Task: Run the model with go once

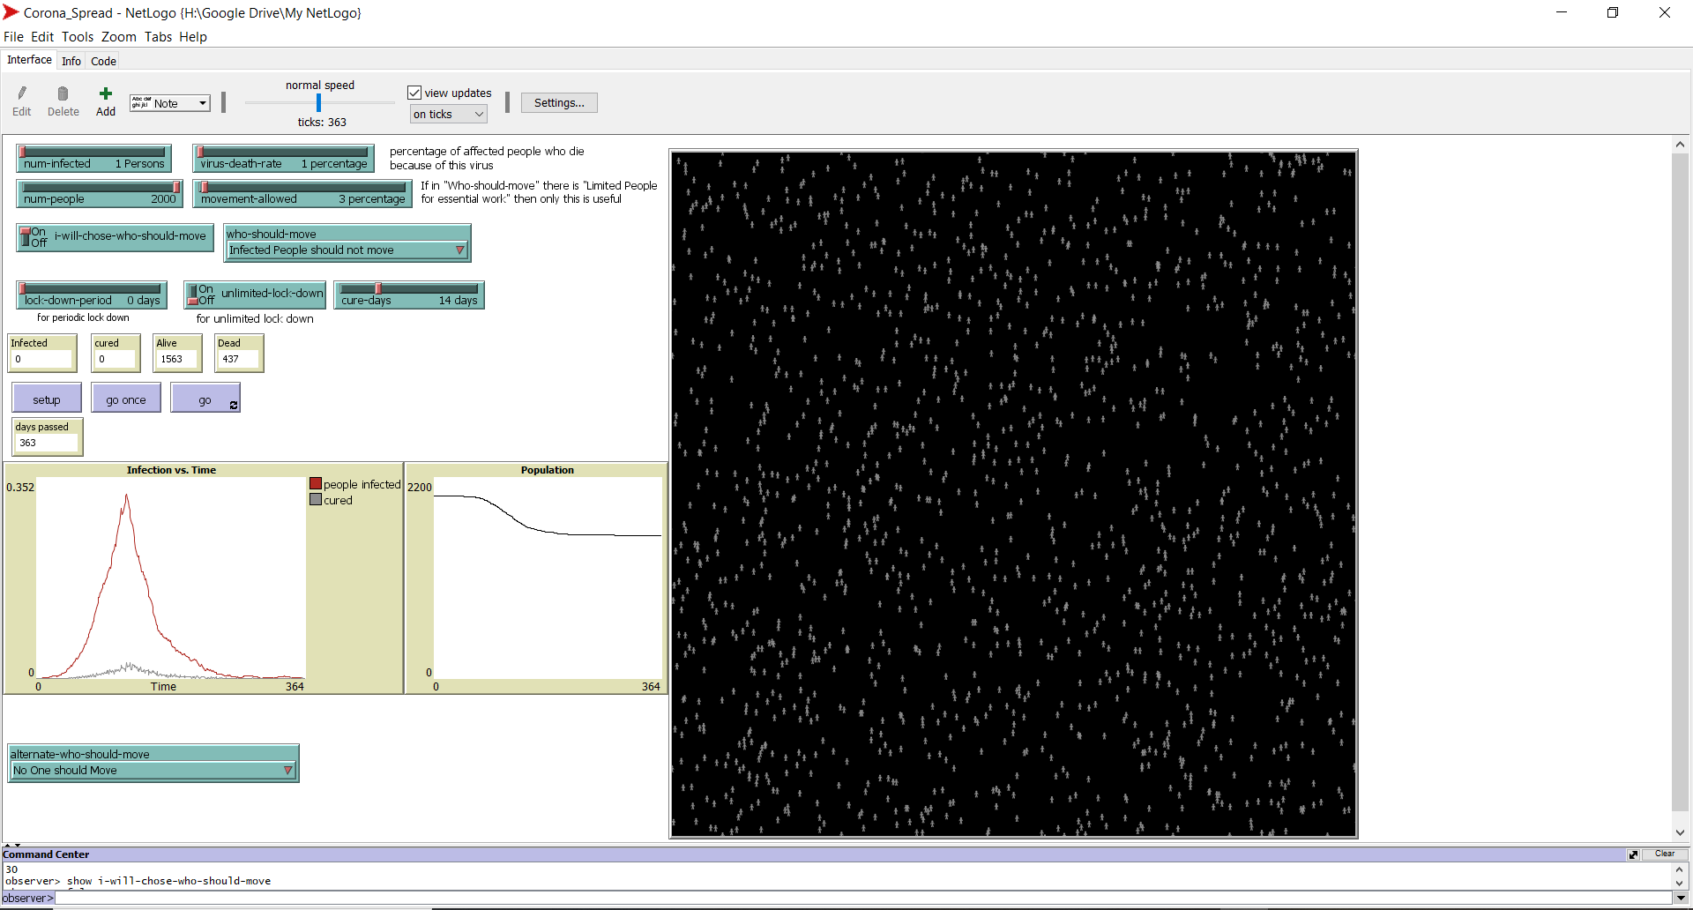Action: tap(125, 399)
